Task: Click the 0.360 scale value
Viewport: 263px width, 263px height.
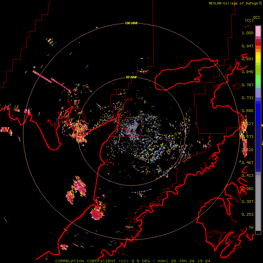Action: pyautogui.click(x=248, y=189)
